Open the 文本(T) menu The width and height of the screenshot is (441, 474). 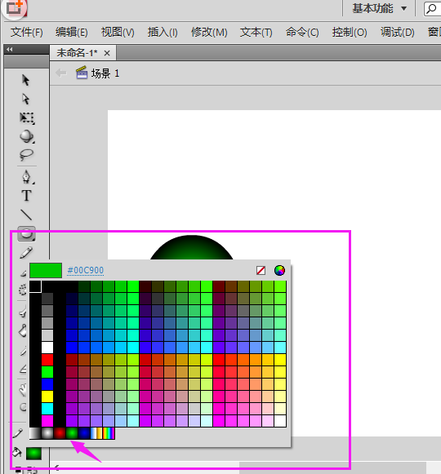point(256,32)
